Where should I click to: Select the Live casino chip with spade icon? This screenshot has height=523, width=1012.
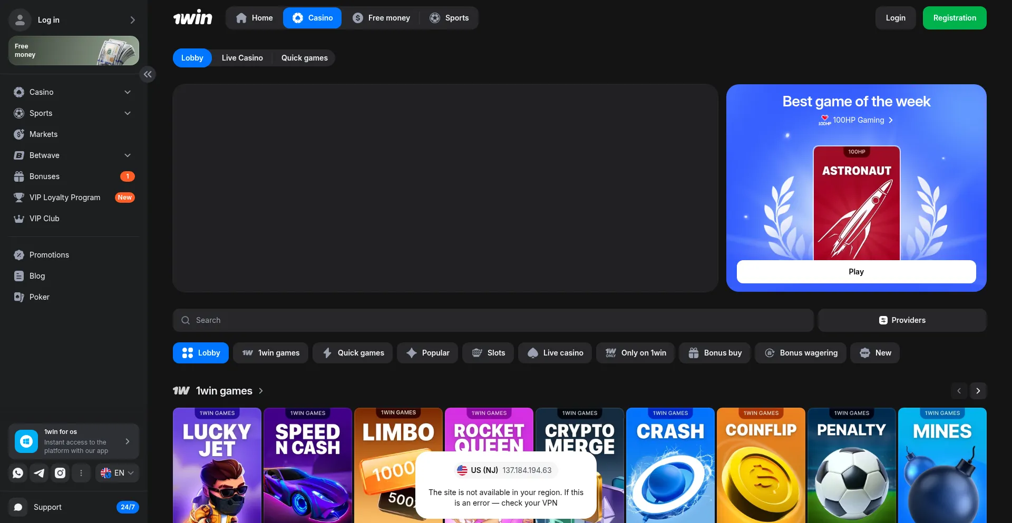tap(555, 353)
